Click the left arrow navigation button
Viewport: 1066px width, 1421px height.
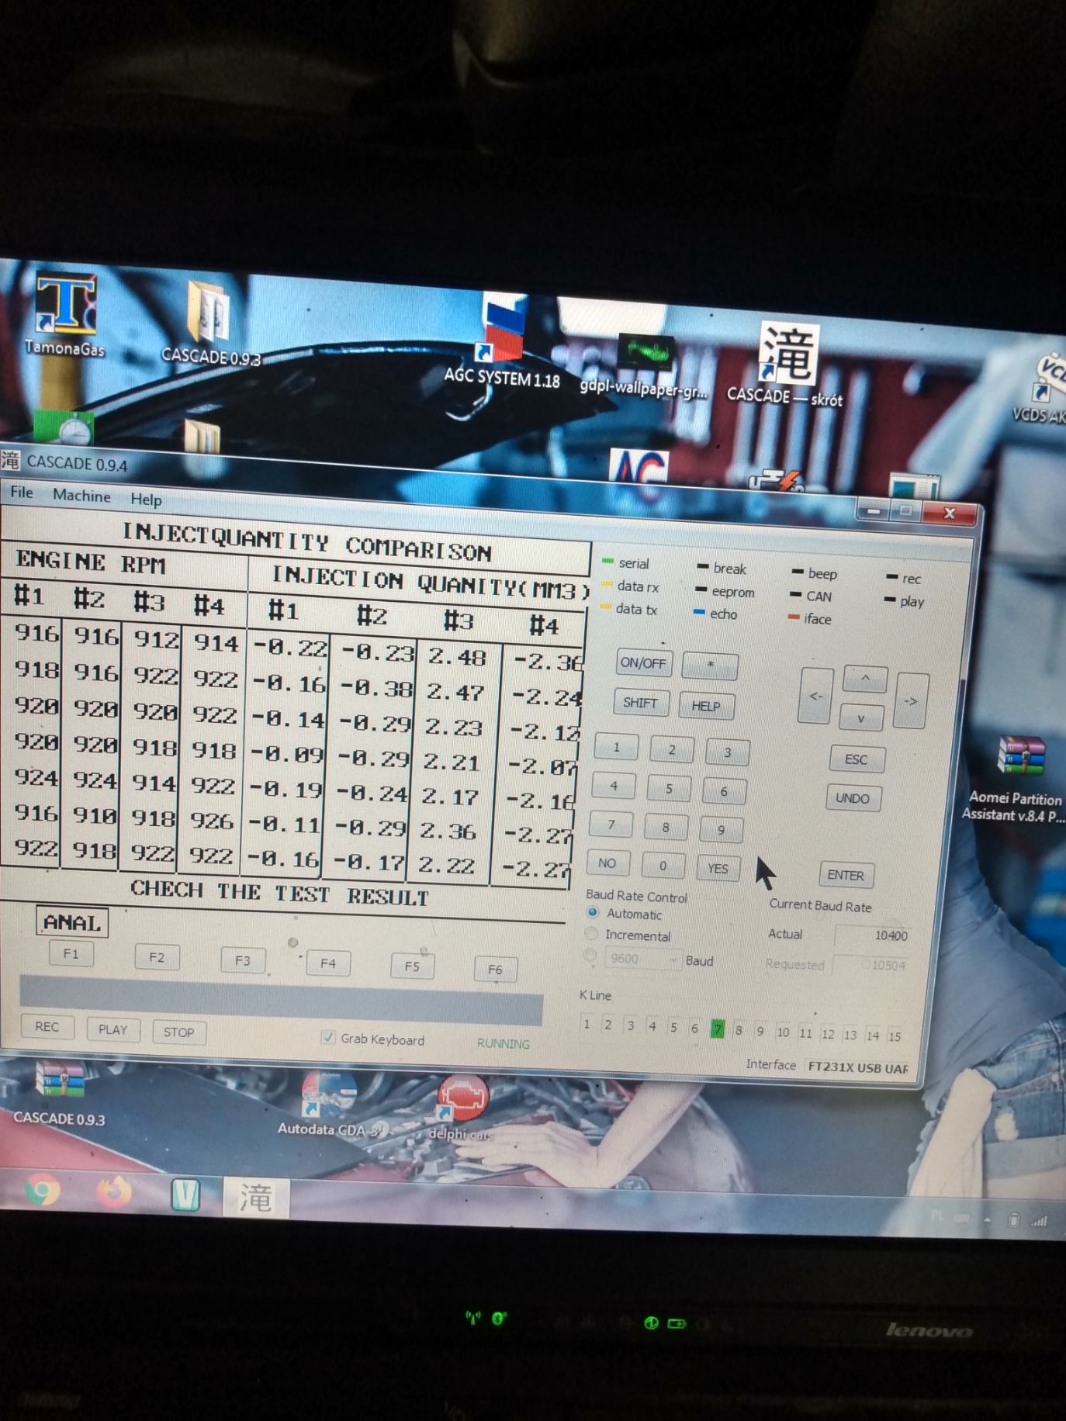(815, 696)
